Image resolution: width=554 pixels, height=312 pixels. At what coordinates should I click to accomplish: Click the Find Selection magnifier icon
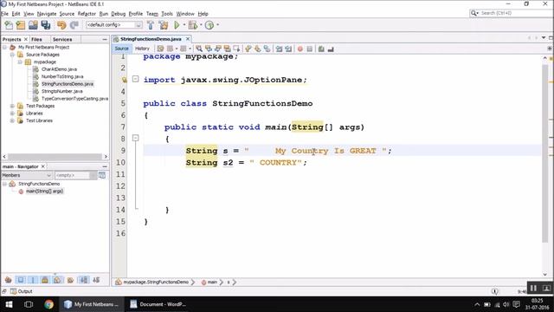click(x=199, y=49)
